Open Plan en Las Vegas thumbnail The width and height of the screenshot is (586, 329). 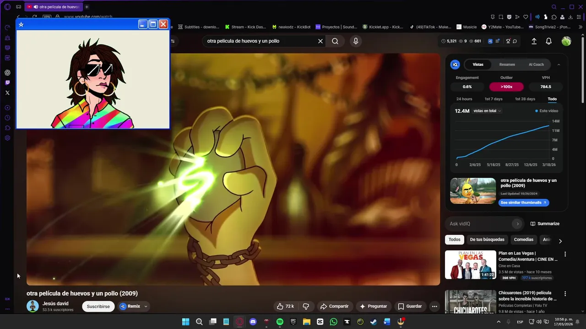471,265
